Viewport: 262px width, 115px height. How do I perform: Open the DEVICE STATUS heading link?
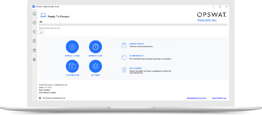click(x=137, y=44)
